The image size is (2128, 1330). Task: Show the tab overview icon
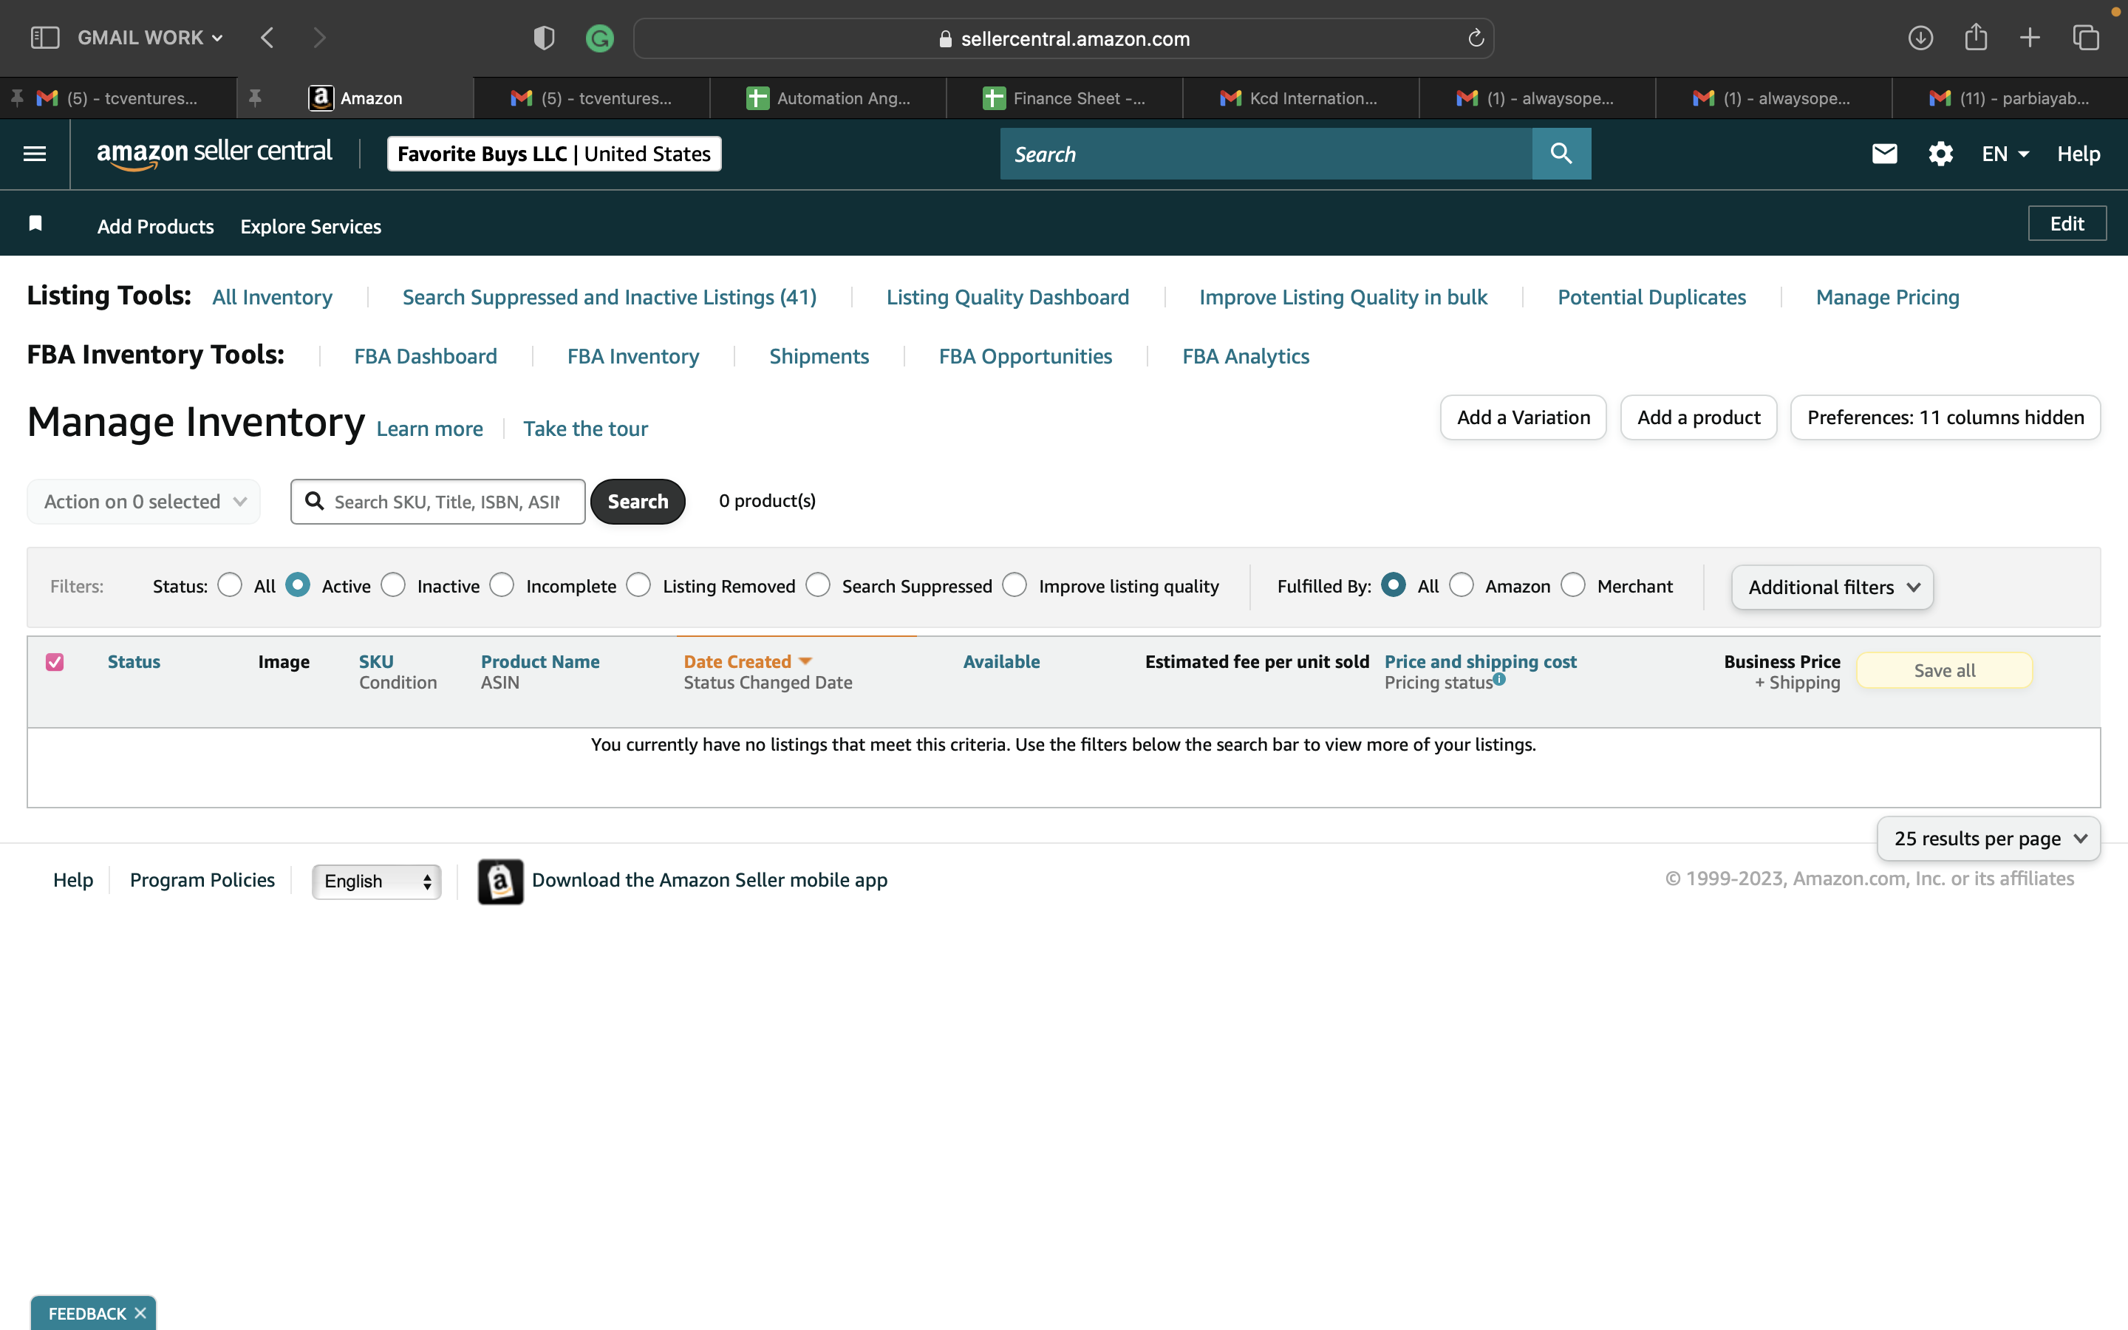point(2086,38)
